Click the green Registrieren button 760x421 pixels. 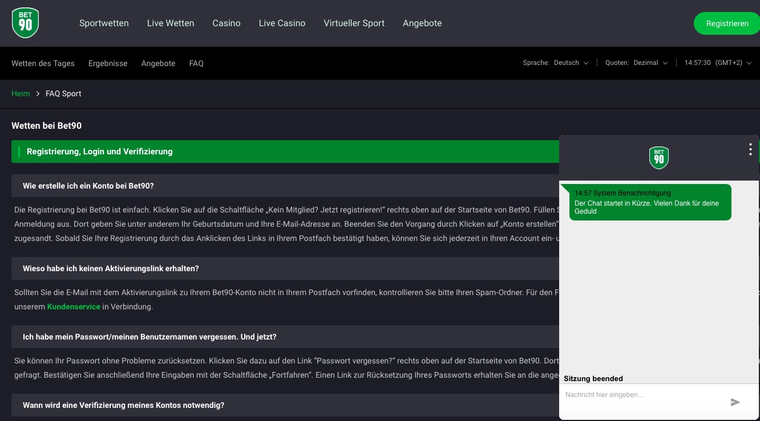pyautogui.click(x=727, y=23)
